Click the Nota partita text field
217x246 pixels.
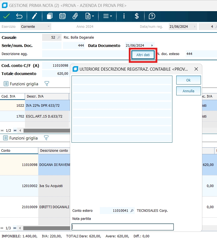(122, 227)
